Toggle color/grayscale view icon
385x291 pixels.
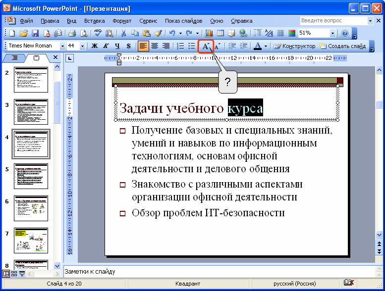[292, 33]
